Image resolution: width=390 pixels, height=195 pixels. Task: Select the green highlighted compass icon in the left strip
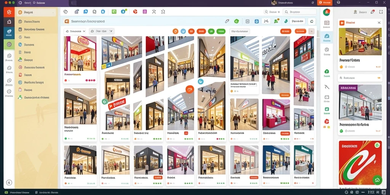(9, 44)
